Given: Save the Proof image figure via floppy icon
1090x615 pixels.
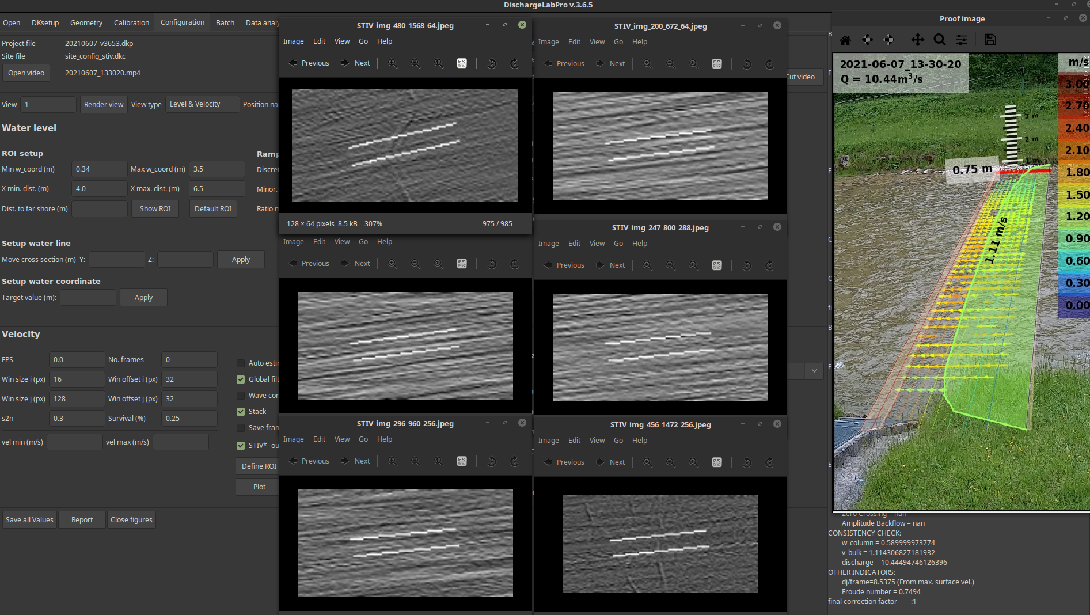Looking at the screenshot, I should click(990, 40).
